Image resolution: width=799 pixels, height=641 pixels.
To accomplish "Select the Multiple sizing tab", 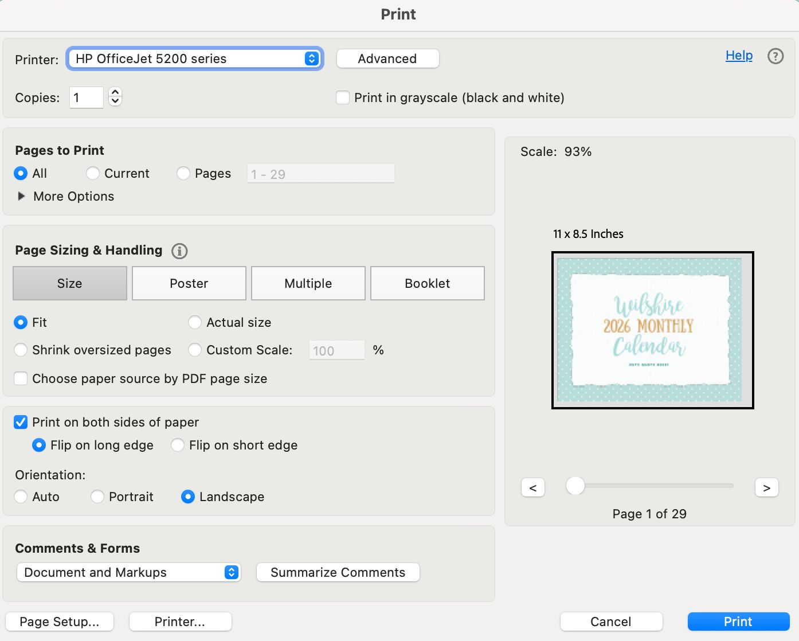I will tap(308, 283).
